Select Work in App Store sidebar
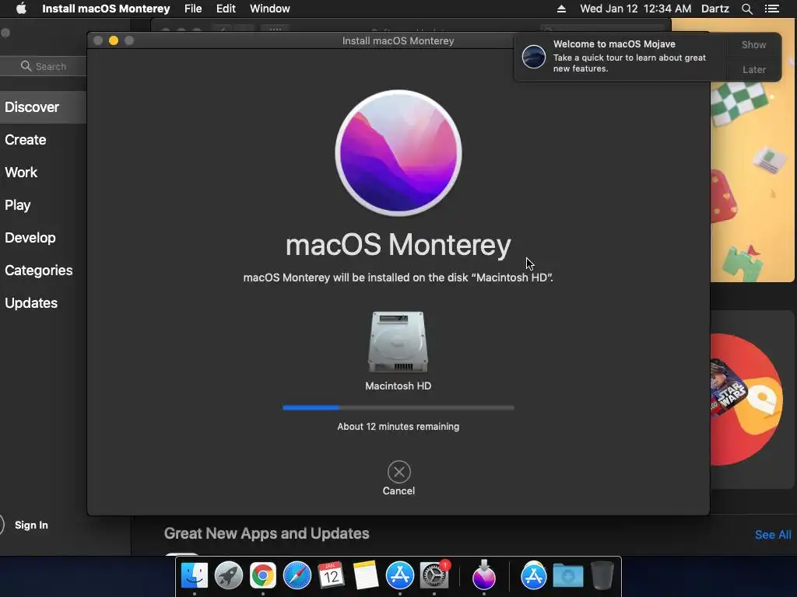797x597 pixels. 21,172
